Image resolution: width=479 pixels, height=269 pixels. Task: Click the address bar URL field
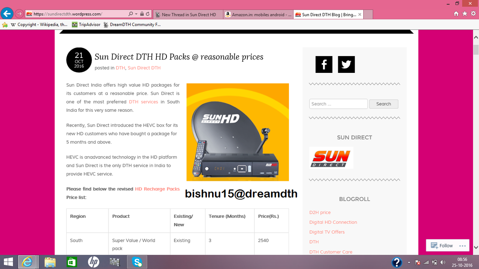click(79, 14)
